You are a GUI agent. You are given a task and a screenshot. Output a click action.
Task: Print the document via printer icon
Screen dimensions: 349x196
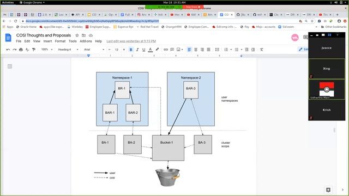click(21, 50)
